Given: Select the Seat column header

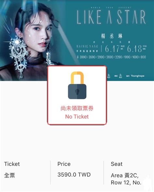Looking at the screenshot, I should (x=117, y=164).
